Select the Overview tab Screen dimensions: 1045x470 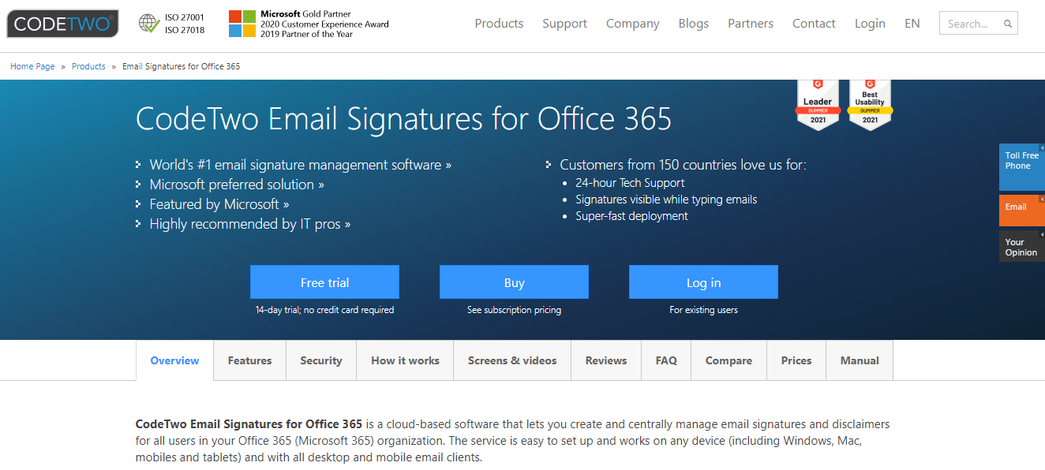[174, 360]
